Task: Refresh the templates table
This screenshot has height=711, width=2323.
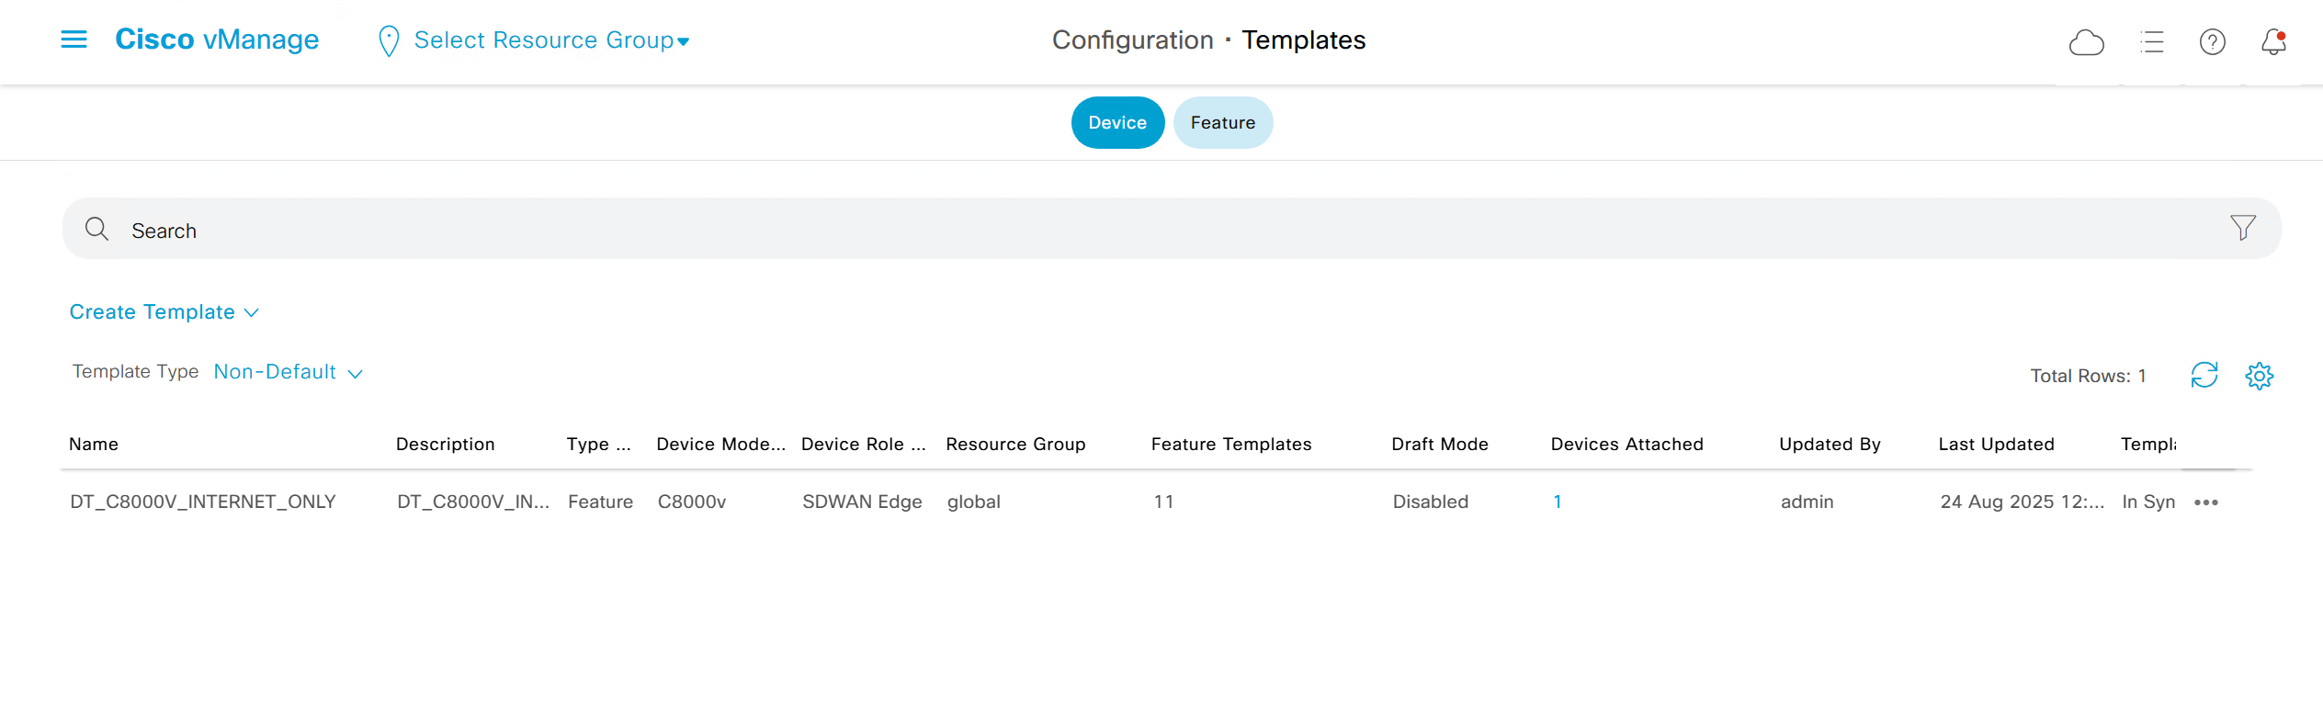Action: click(2204, 375)
